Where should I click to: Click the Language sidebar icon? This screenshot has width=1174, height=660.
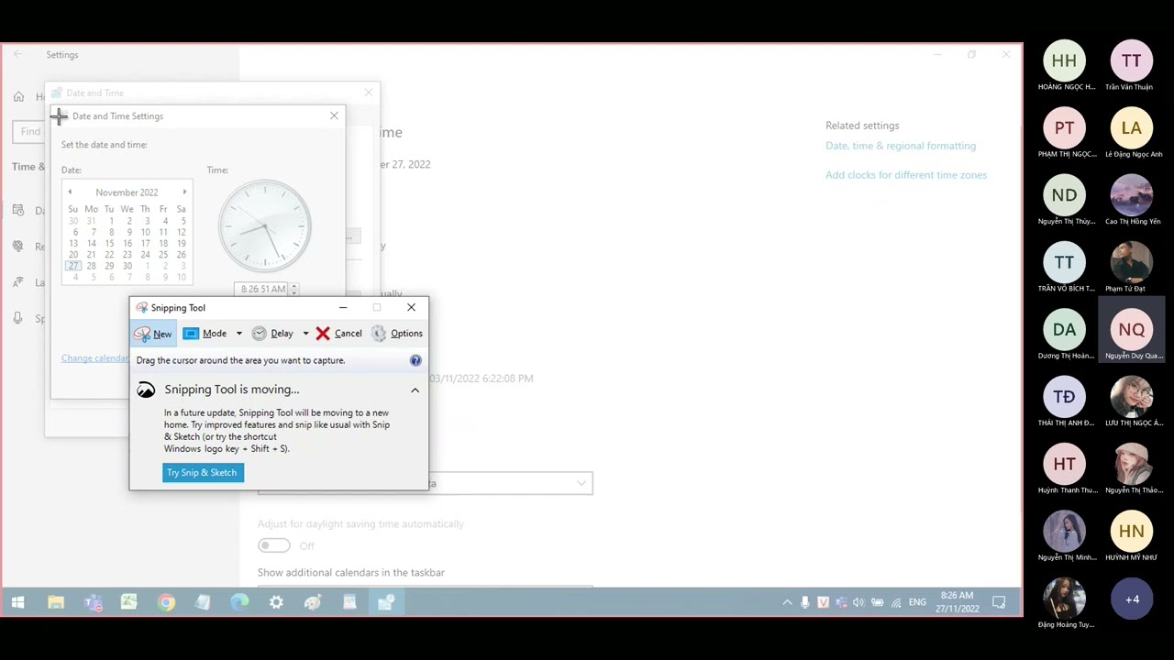[x=18, y=282]
